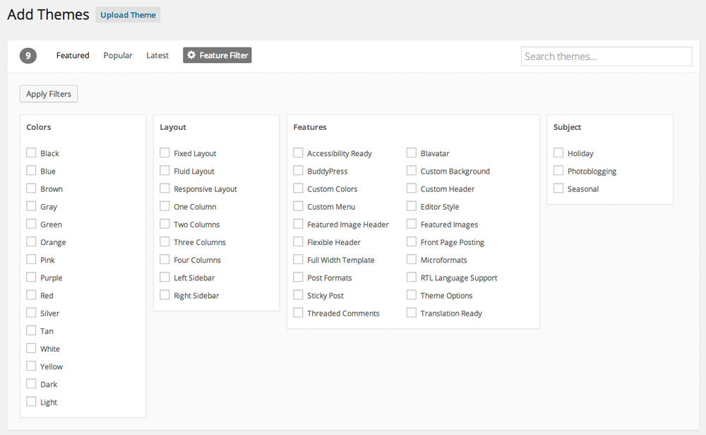Select the Photoblogging subject filter

pyautogui.click(x=558, y=170)
